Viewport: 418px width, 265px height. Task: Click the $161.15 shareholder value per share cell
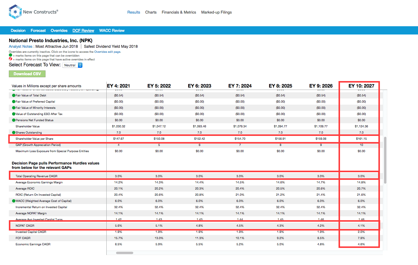(x=361, y=139)
